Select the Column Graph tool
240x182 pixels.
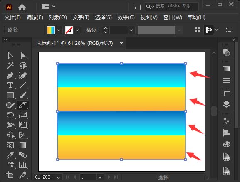point(23,165)
